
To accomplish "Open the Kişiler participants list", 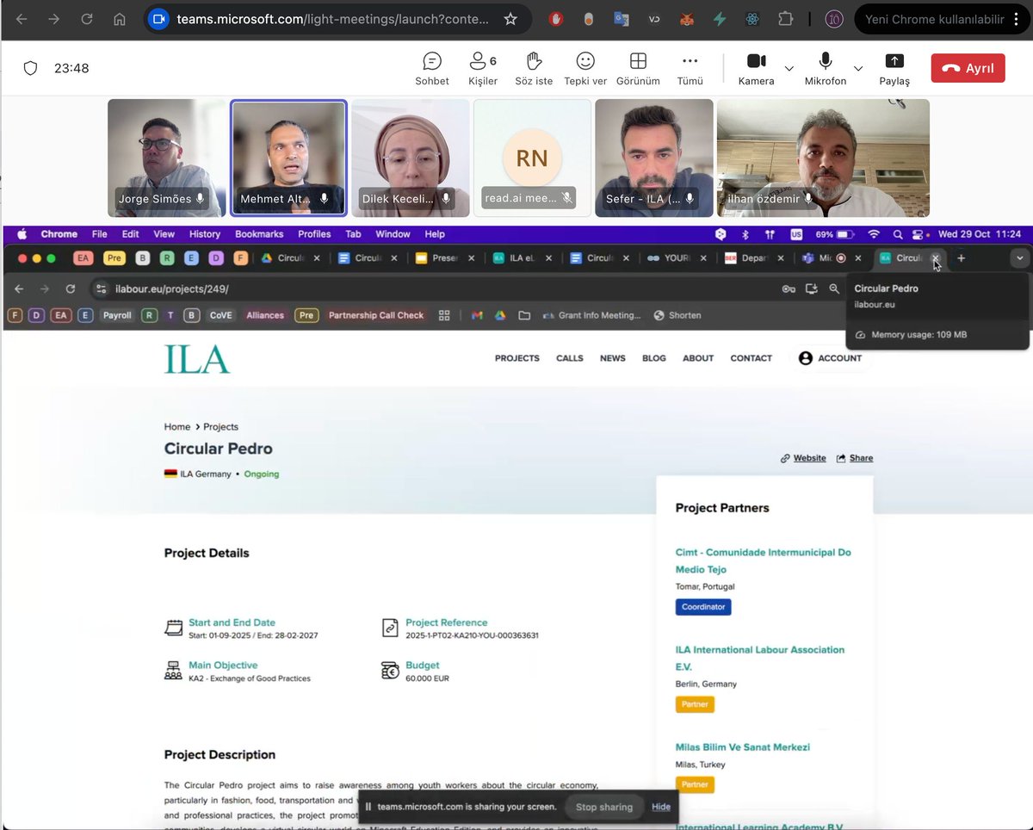I will [482, 68].
